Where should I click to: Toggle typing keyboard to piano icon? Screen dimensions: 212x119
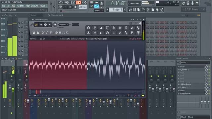click(91, 2)
